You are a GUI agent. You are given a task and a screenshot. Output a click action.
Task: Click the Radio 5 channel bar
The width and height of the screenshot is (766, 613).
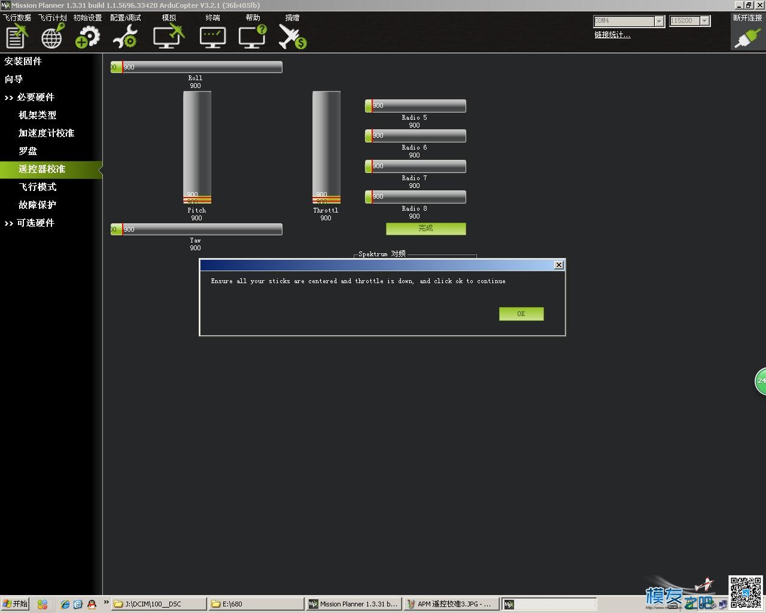pos(415,106)
